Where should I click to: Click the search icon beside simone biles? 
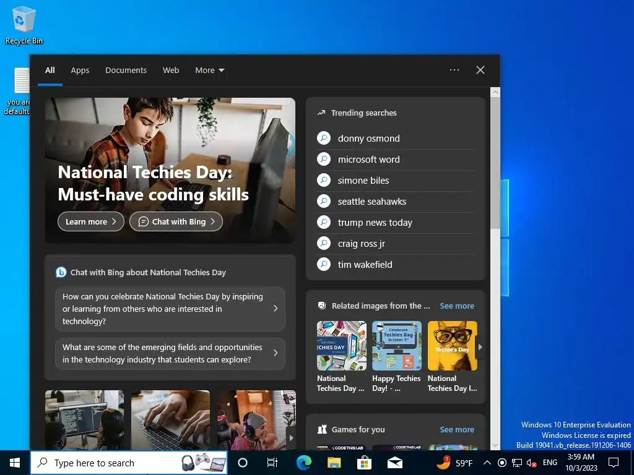(324, 180)
